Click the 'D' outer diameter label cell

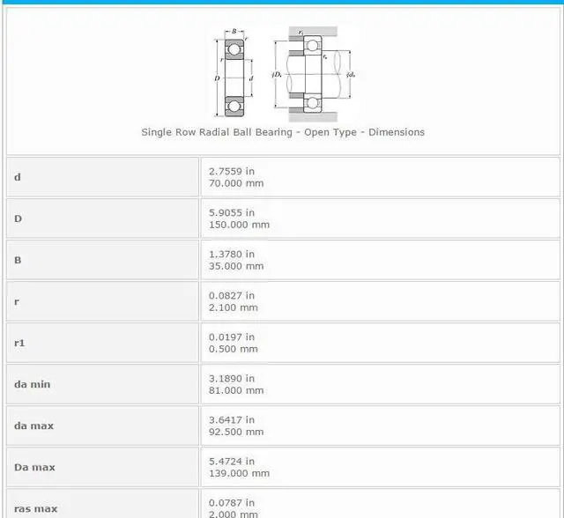pyautogui.click(x=102, y=218)
